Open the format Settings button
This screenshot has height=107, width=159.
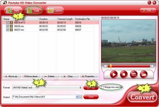coord(91,88)
